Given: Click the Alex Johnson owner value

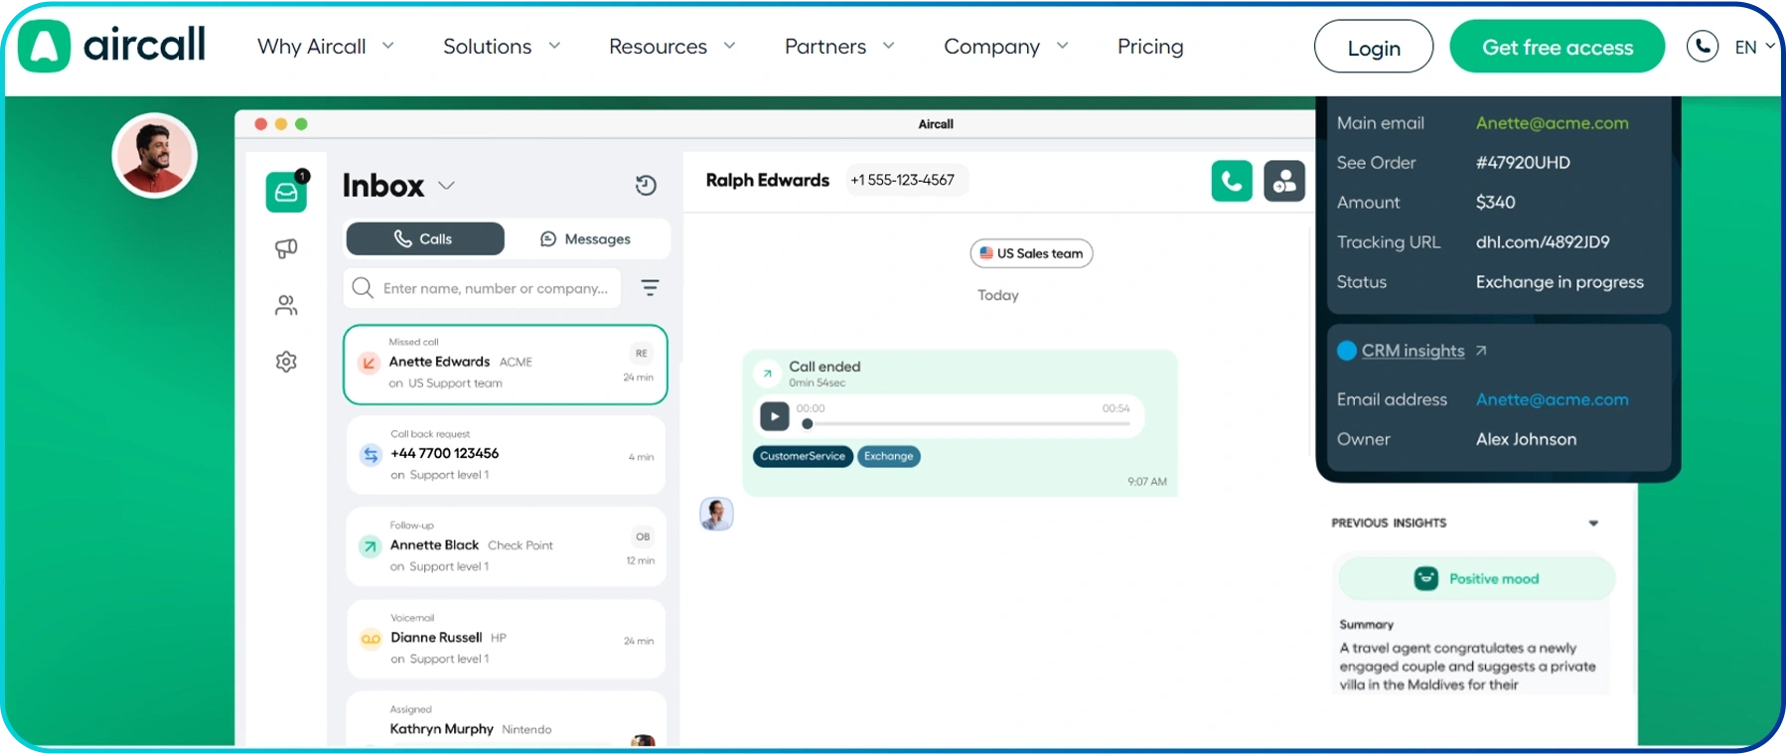Looking at the screenshot, I should click(1526, 439).
